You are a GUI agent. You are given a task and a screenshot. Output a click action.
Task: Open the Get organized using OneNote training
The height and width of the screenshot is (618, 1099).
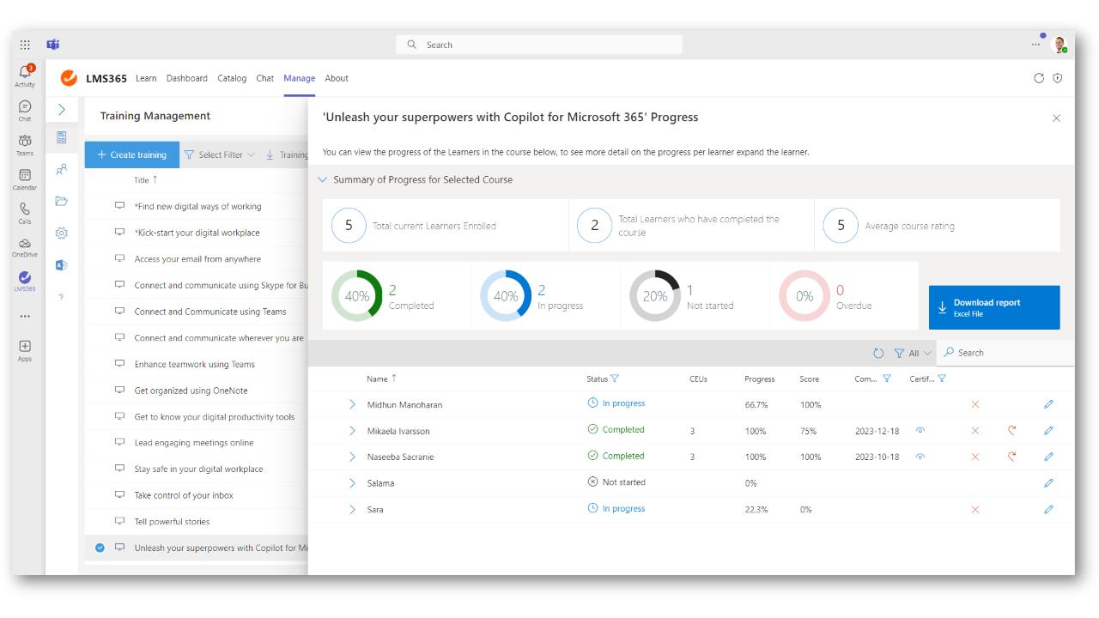pos(191,391)
